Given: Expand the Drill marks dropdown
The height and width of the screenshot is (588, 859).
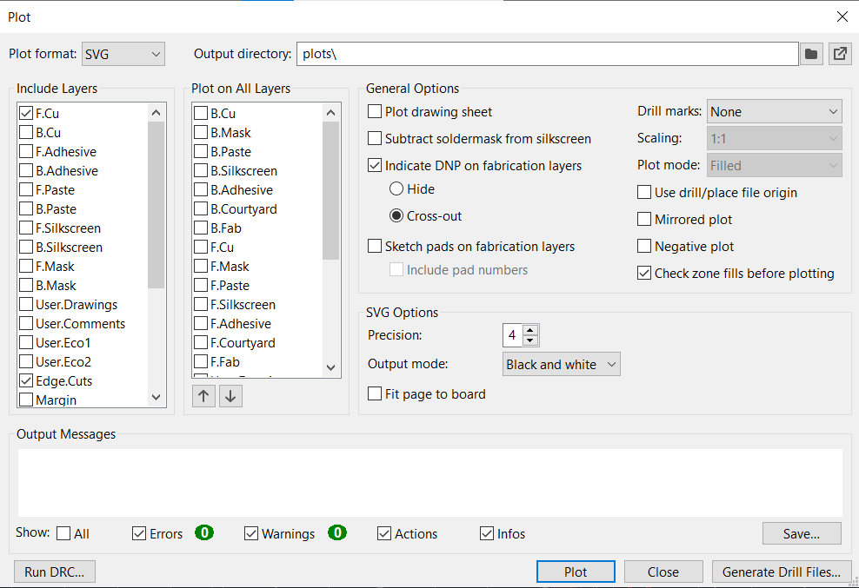Looking at the screenshot, I should pos(774,112).
